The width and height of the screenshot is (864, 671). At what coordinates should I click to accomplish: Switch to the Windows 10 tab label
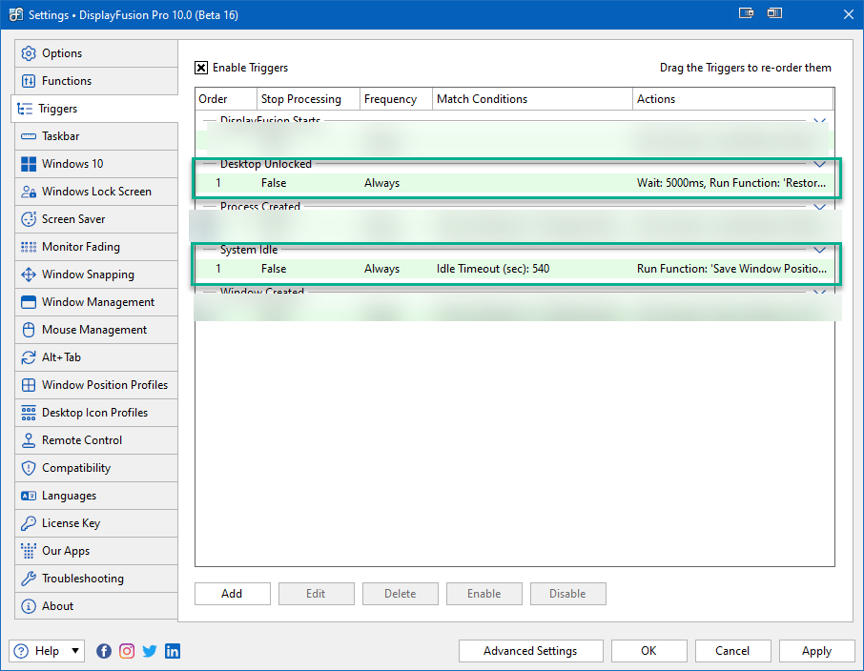point(72,164)
